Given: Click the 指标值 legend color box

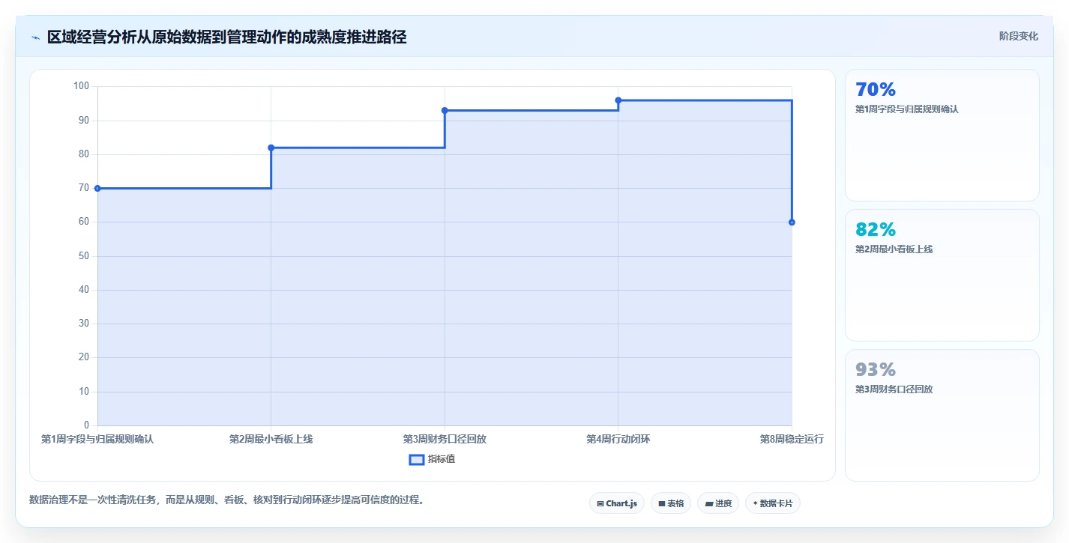Looking at the screenshot, I should click(x=417, y=459).
